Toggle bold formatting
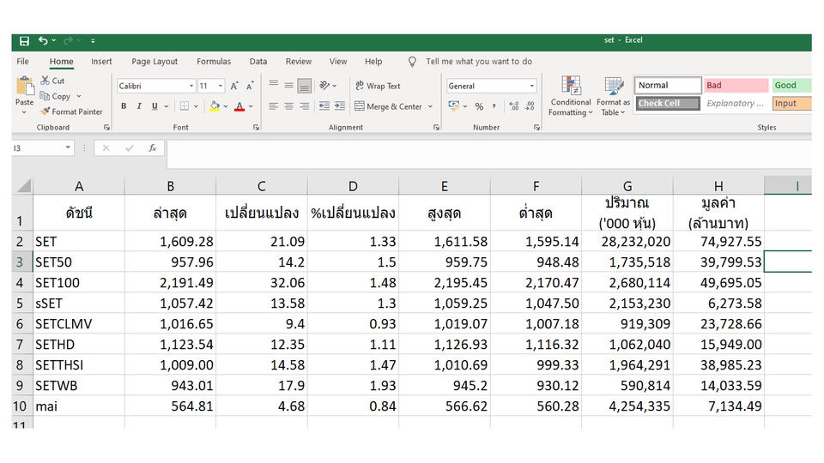 click(124, 106)
